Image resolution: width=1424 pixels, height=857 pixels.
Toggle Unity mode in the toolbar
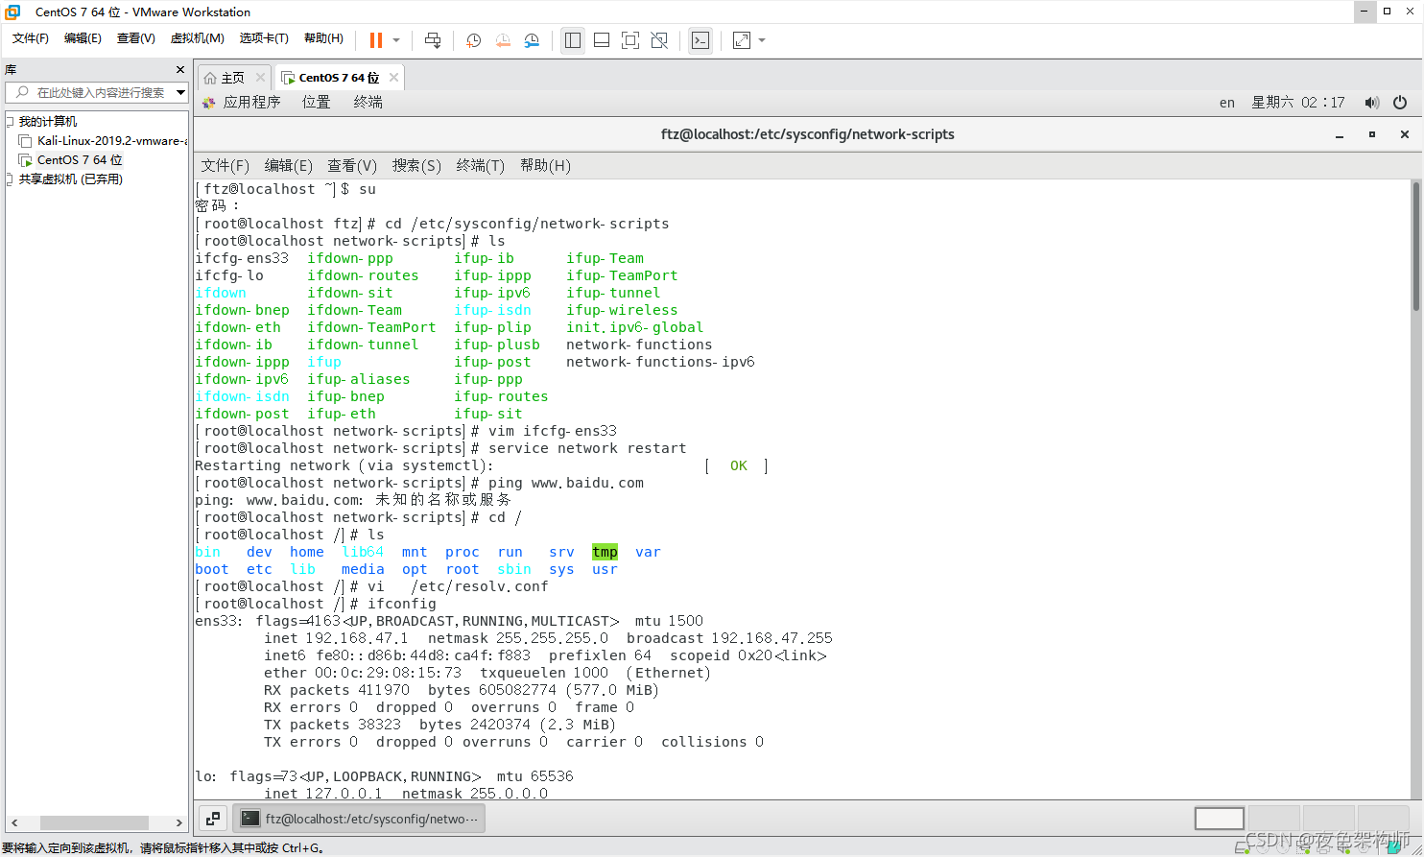(659, 40)
